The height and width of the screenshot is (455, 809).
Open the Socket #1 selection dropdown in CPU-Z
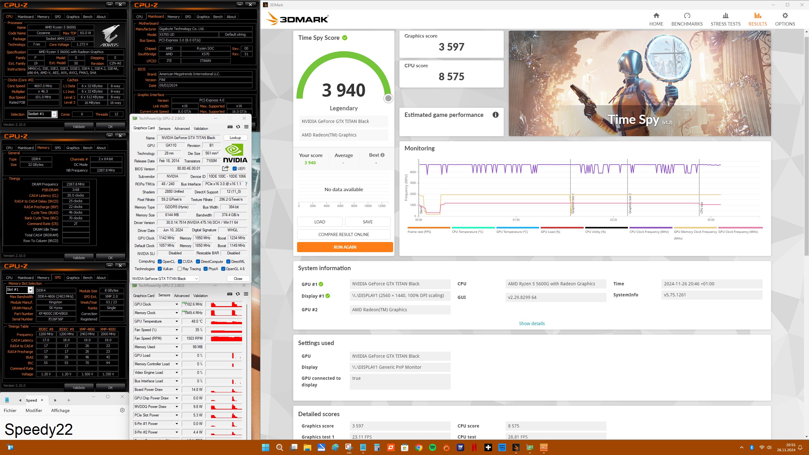coord(42,114)
